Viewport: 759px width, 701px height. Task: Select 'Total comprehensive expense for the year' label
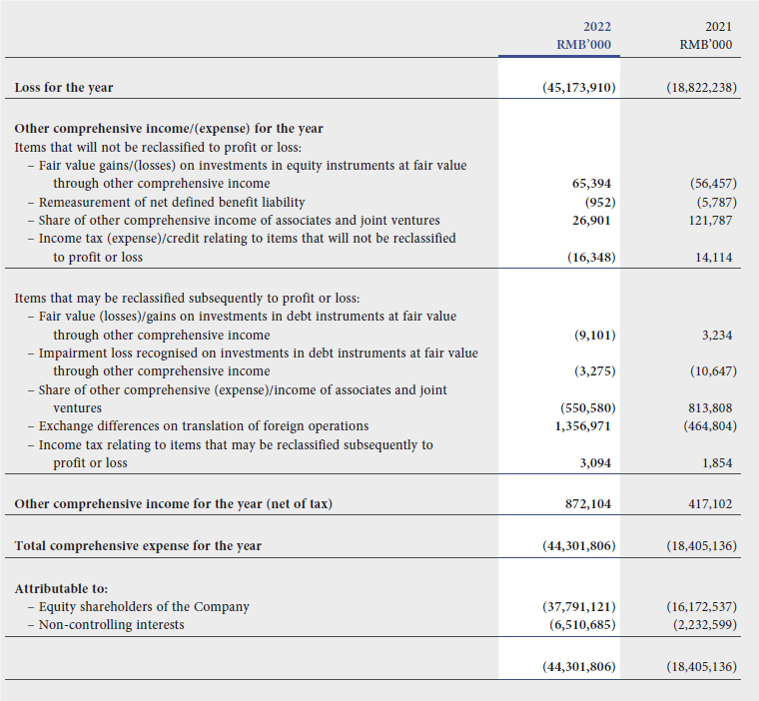(138, 546)
